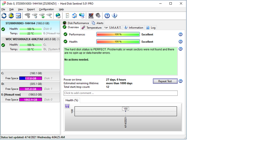Viewport: 261px width, 147px height.
Task: Select the WDC WD5000AZLX-60K2TA0 disk entry
Action: coord(30,44)
